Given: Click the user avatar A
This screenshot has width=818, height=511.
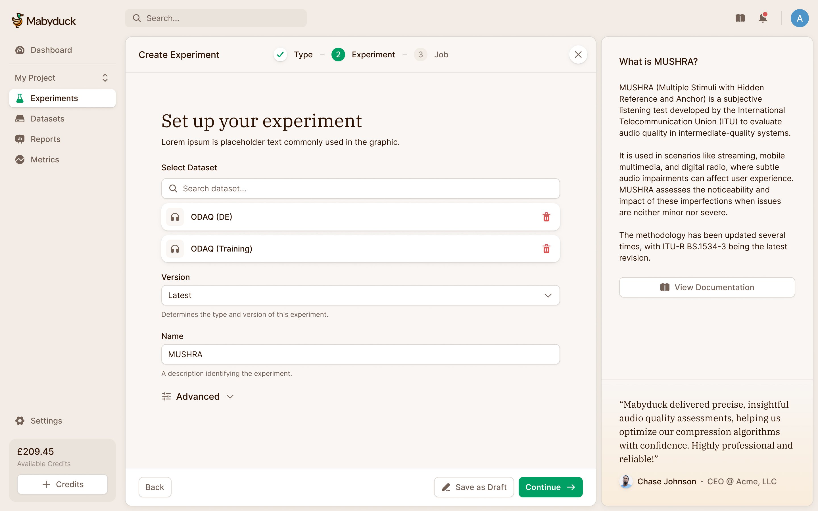Looking at the screenshot, I should point(800,18).
